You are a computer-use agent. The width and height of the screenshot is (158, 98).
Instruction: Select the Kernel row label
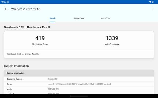pyautogui.click(x=9, y=84)
